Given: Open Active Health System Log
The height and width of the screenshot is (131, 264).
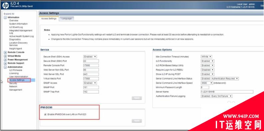Looking at the screenshot, I should pos(21,36).
